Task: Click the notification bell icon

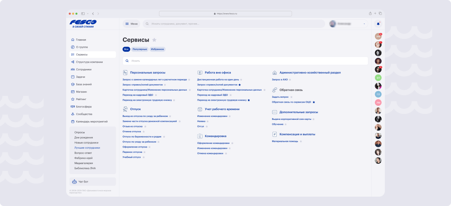Action: [378, 24]
